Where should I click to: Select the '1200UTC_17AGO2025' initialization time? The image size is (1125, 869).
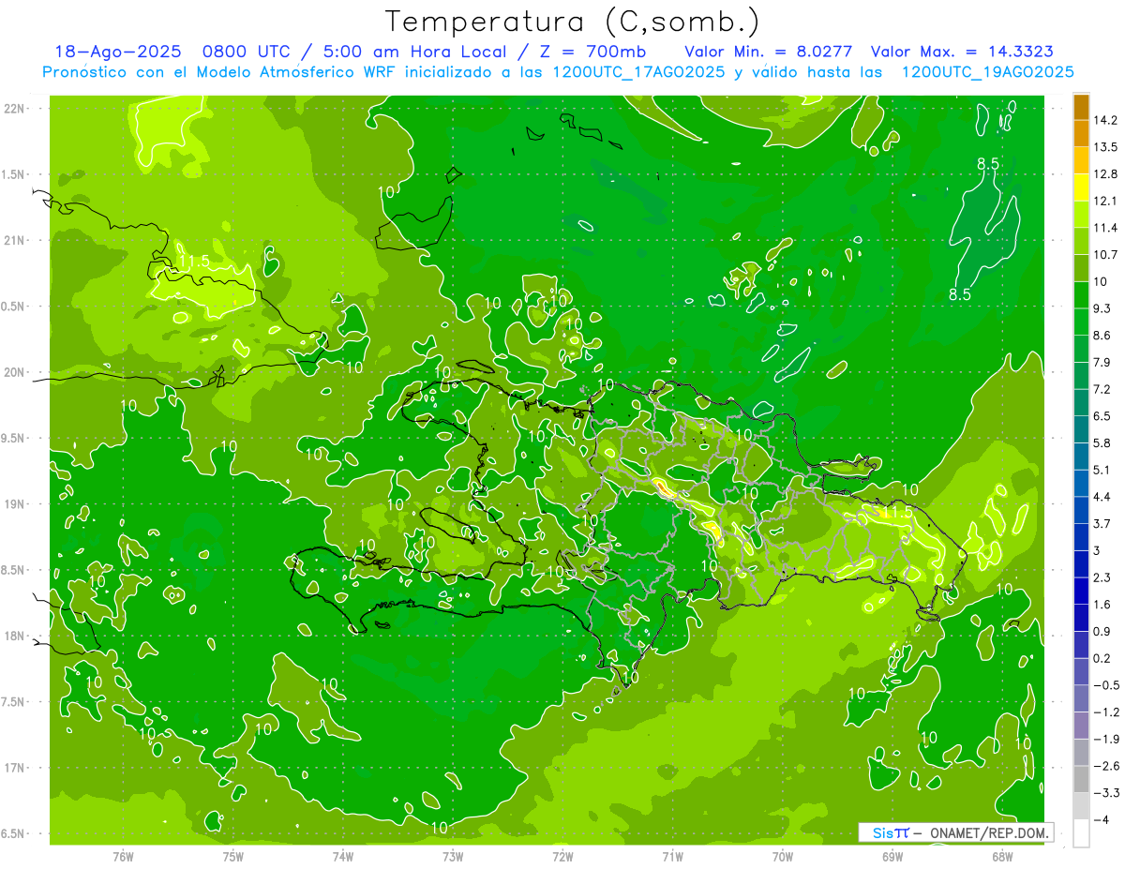coord(638,72)
